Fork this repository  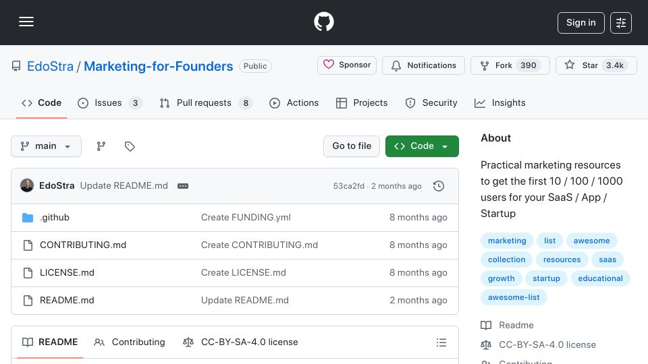tap(510, 65)
